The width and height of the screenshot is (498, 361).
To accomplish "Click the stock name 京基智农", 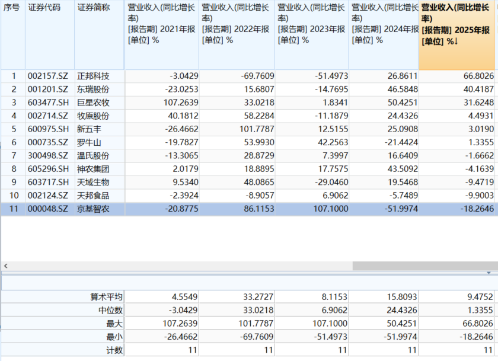I will tap(93, 209).
